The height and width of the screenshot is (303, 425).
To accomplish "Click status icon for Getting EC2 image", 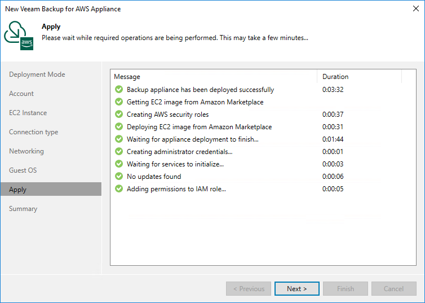I will 119,102.
